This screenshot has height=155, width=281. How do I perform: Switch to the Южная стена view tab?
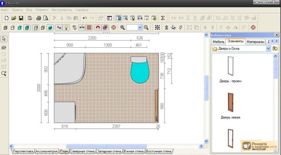point(134,151)
